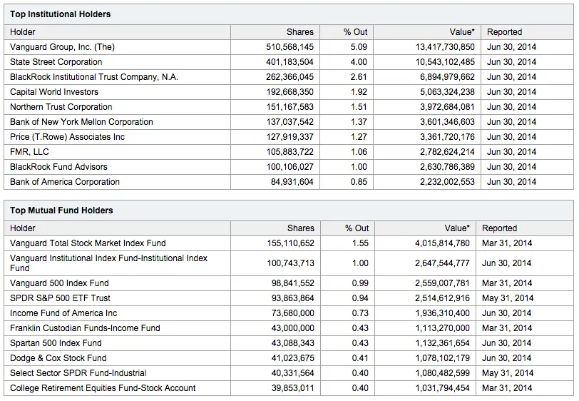Select 'Vanguard Group, Inc. (The)' holder
The width and height of the screenshot is (579, 401).
(x=63, y=47)
